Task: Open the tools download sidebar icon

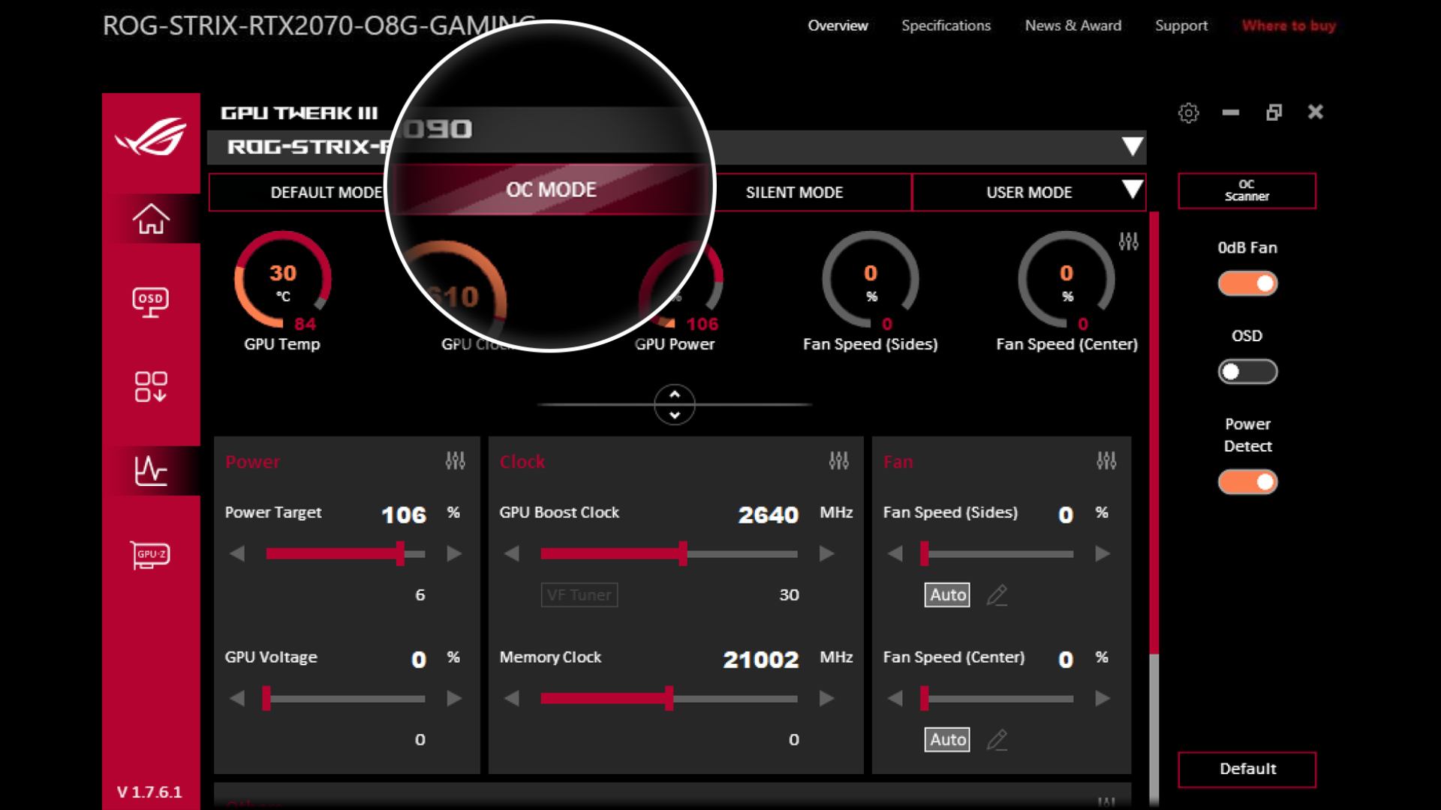Action: 151,387
